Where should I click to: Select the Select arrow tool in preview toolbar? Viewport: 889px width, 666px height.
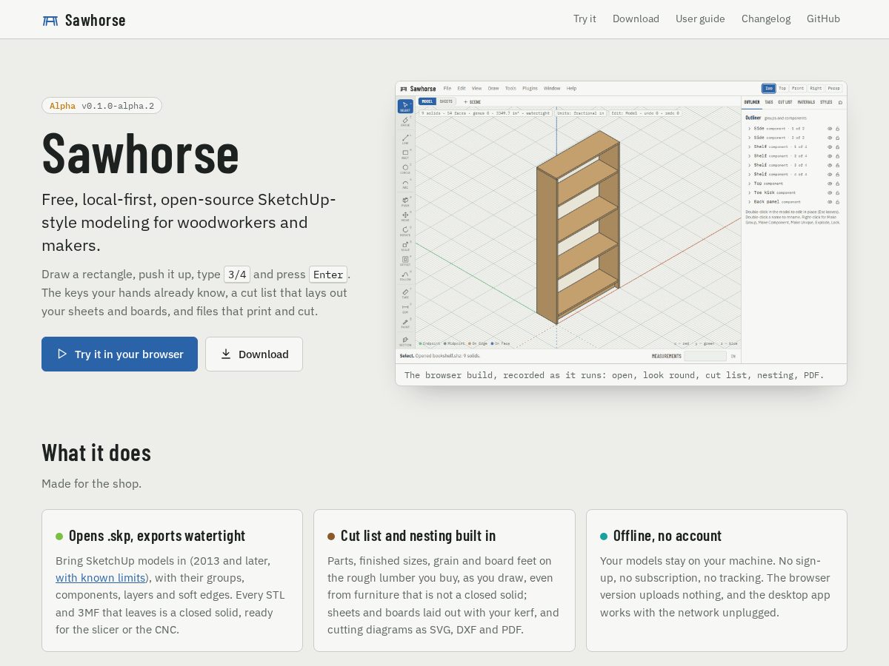point(405,106)
